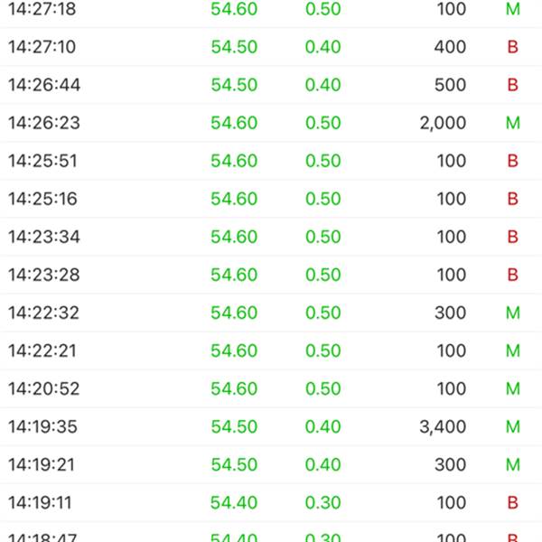This screenshot has width=542, height=542.
Task: Click the 54.60 price at 14:23:28
Action: pyautogui.click(x=234, y=275)
